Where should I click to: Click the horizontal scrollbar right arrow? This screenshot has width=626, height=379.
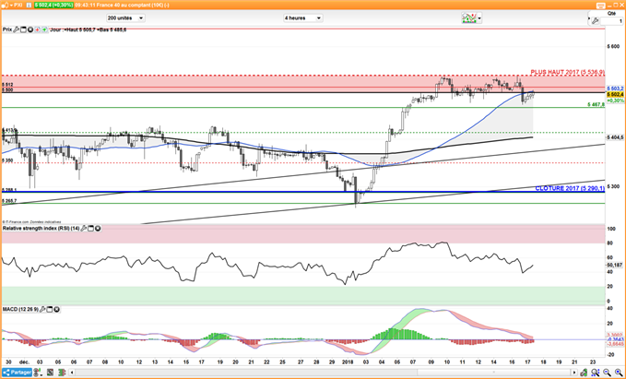574,373
